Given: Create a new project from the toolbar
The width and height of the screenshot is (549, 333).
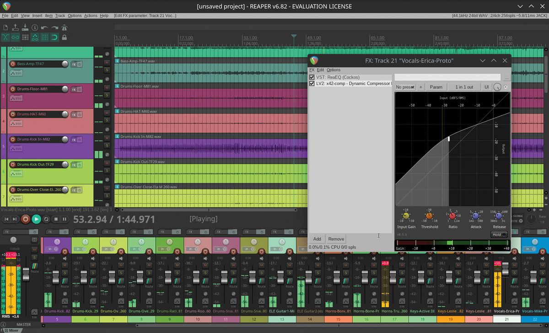Looking at the screenshot, I should tap(6, 27).
